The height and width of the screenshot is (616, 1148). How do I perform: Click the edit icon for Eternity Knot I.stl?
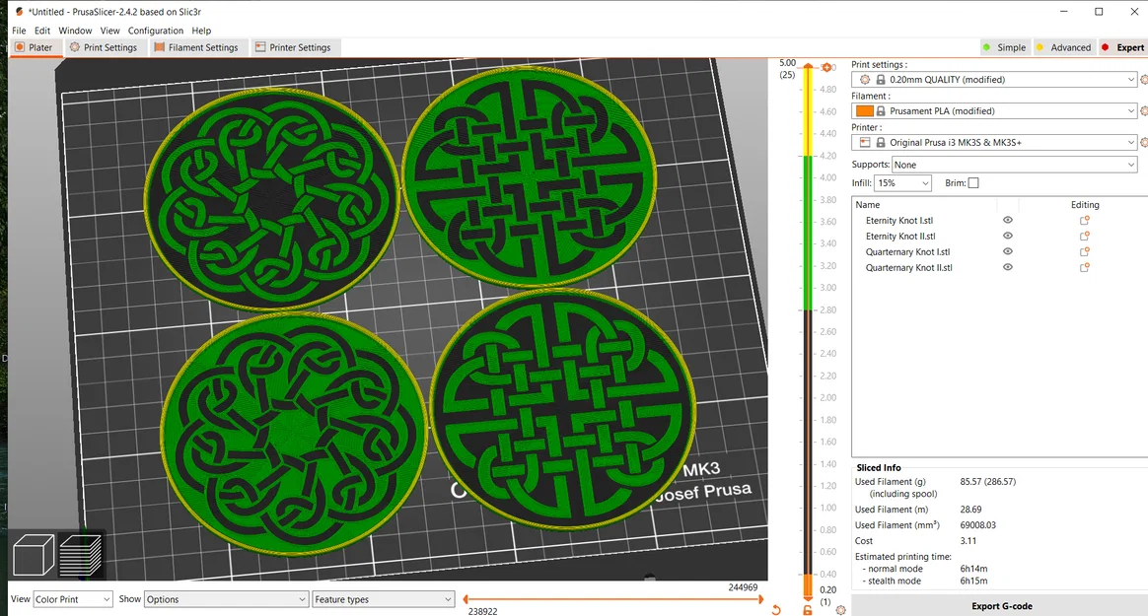tap(1085, 220)
